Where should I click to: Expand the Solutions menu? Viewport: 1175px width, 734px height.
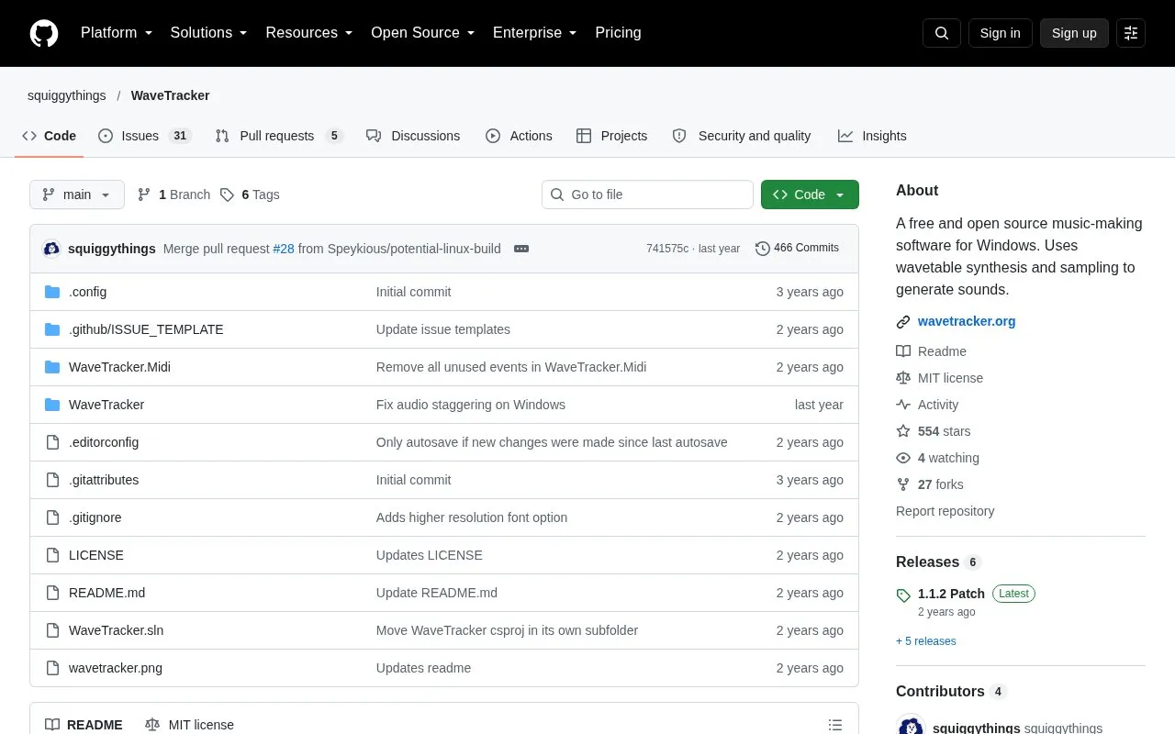click(209, 33)
